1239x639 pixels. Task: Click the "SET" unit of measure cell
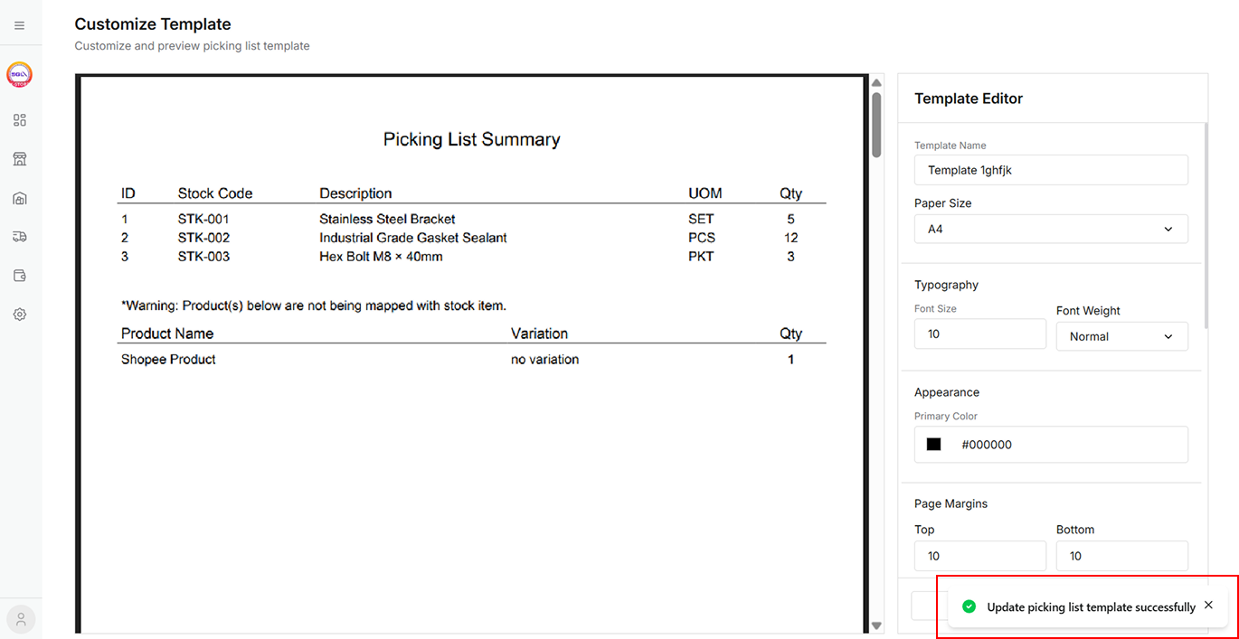tap(701, 219)
